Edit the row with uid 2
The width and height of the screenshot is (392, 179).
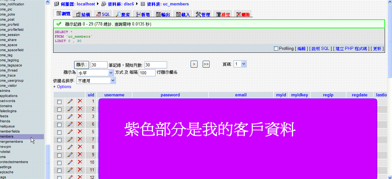tap(70, 109)
